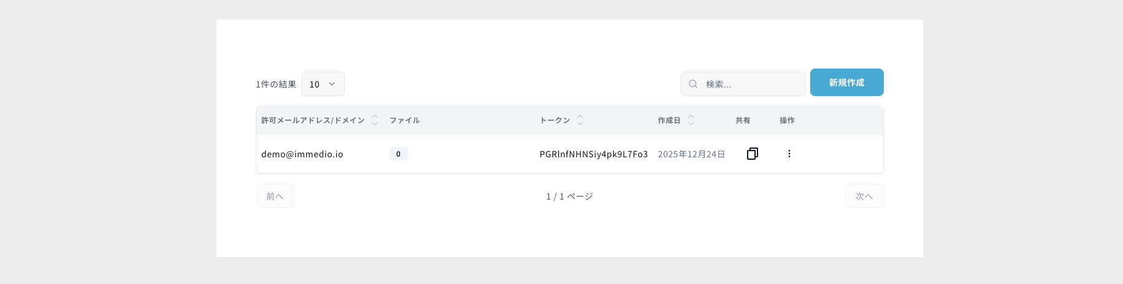Click the date 2025年12月24日
Image resolution: width=1123 pixels, height=284 pixels.
pyautogui.click(x=691, y=154)
